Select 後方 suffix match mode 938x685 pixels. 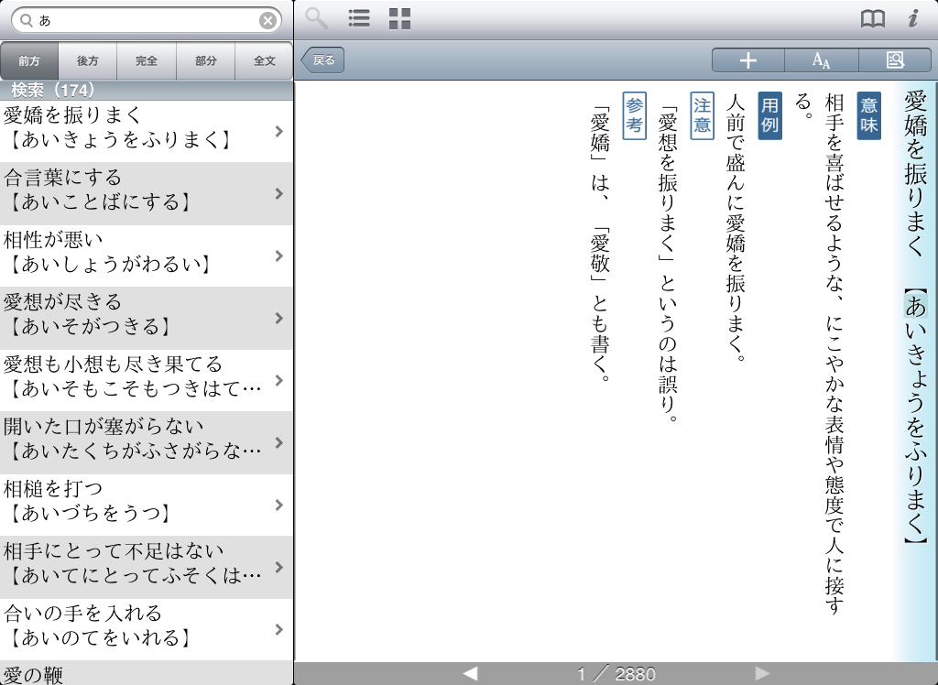[x=88, y=61]
